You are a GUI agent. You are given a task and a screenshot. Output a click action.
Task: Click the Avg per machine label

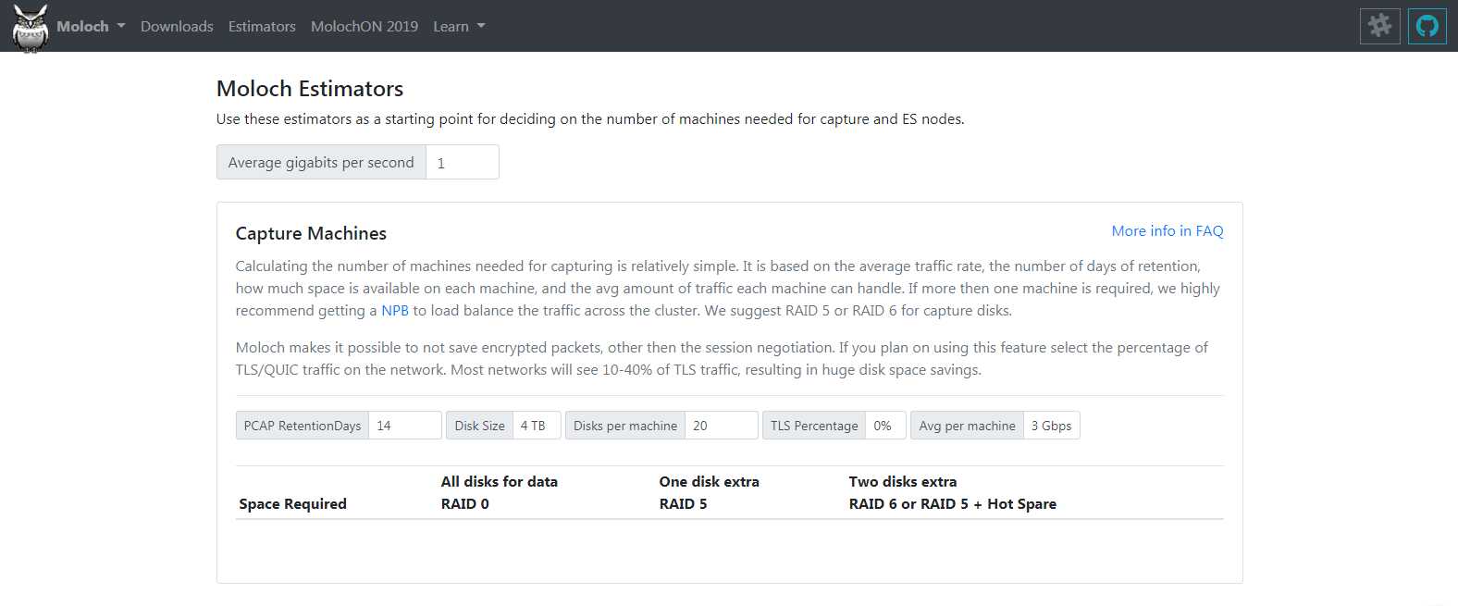pyautogui.click(x=967, y=426)
